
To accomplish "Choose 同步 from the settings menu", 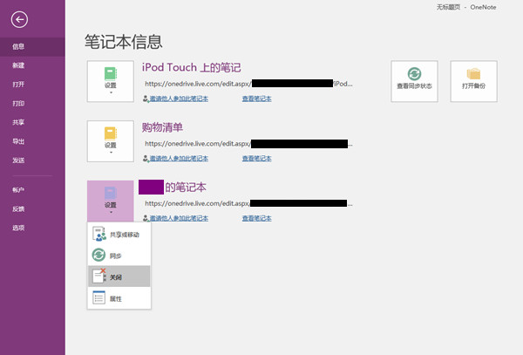I will tap(119, 256).
